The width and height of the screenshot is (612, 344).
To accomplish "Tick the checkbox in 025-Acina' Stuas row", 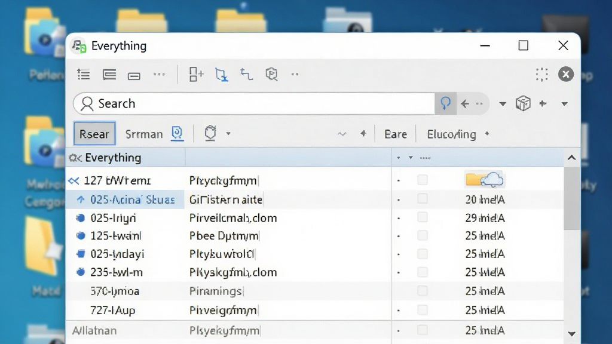I will (x=423, y=199).
